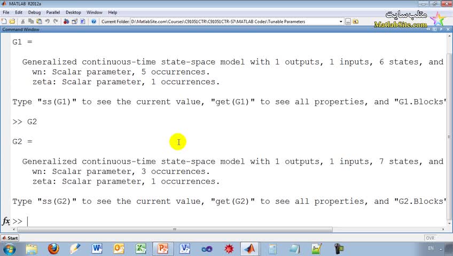Screen dimensions: 453x256
Task: Open the Profiler icon
Action: point(83,21)
